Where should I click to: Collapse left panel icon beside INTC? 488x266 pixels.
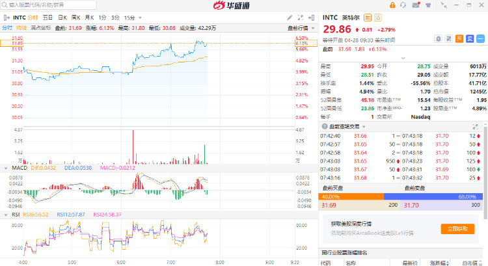tap(7, 18)
